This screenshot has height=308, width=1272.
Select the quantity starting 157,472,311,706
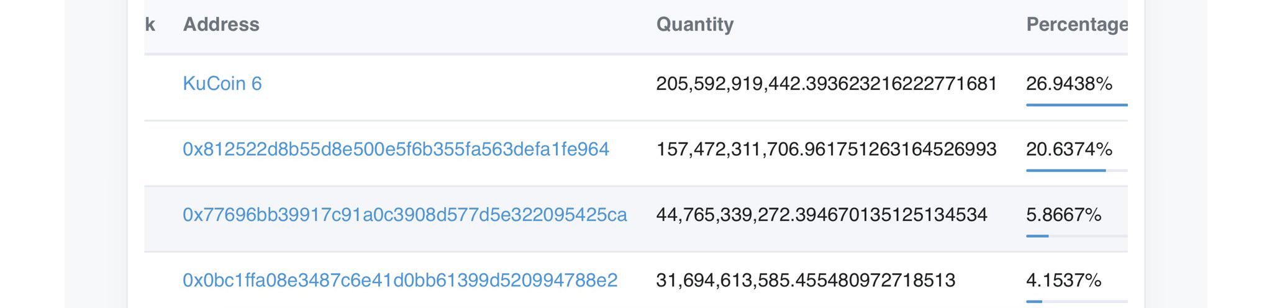click(x=826, y=149)
